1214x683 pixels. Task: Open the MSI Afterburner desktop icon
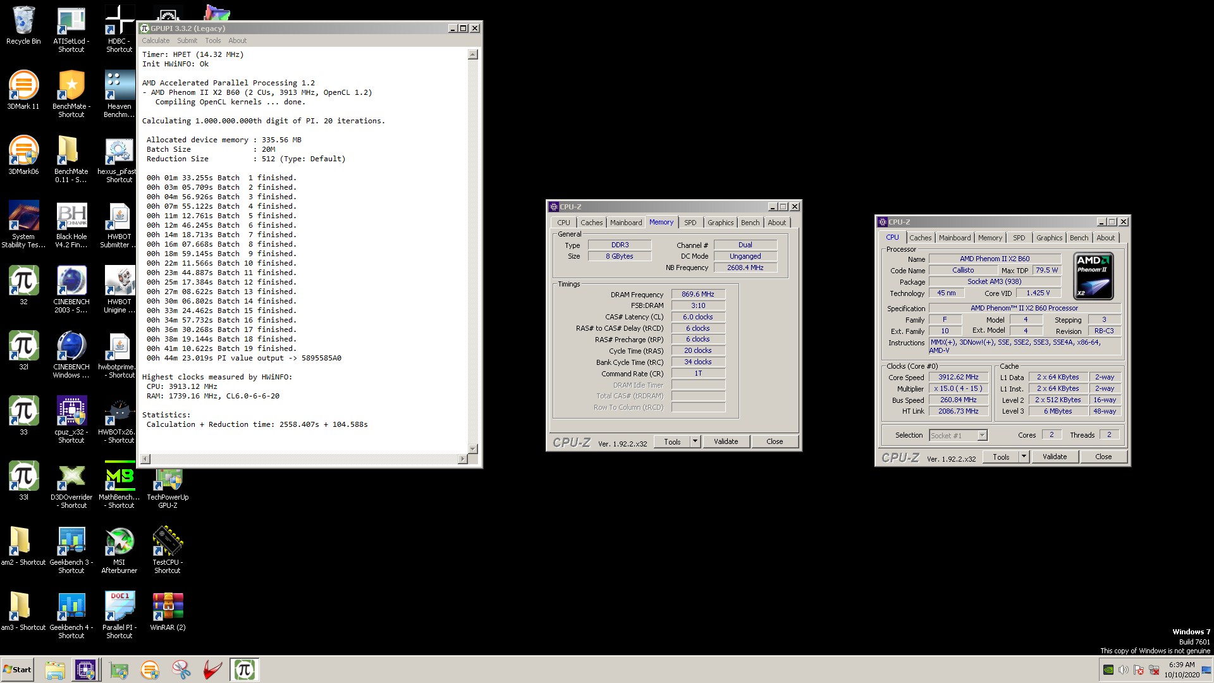tap(119, 550)
